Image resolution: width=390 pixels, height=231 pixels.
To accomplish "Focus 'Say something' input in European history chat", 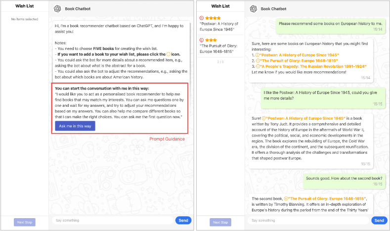I will pyautogui.click(x=308, y=220).
